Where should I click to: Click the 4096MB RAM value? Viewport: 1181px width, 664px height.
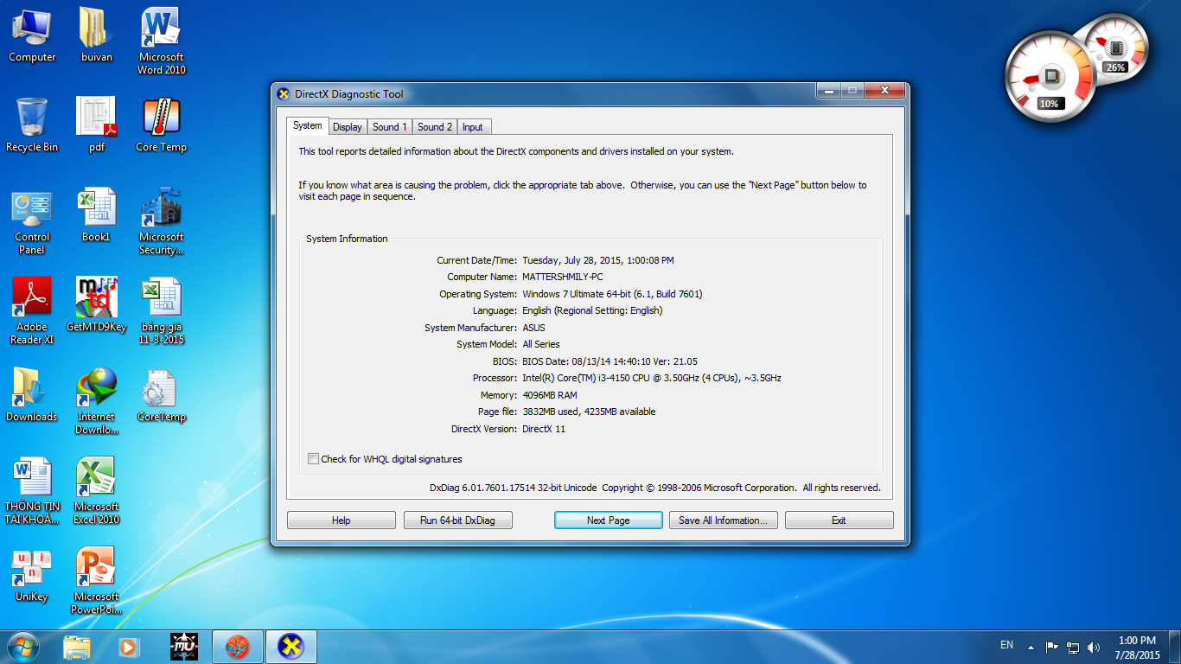[x=550, y=395]
